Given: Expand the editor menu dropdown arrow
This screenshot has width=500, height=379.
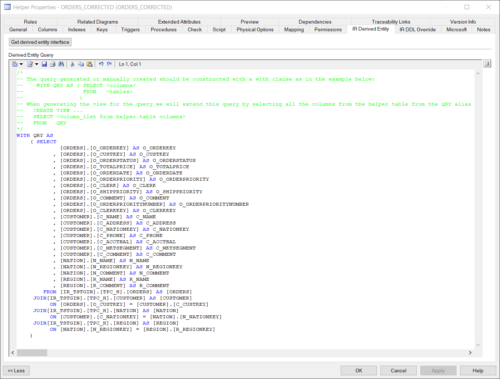Looking at the screenshot, I should pyautogui.click(x=21, y=64).
